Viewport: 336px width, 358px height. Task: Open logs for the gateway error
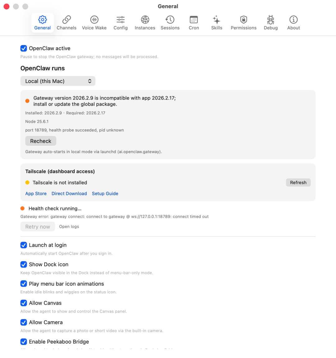[69, 226]
